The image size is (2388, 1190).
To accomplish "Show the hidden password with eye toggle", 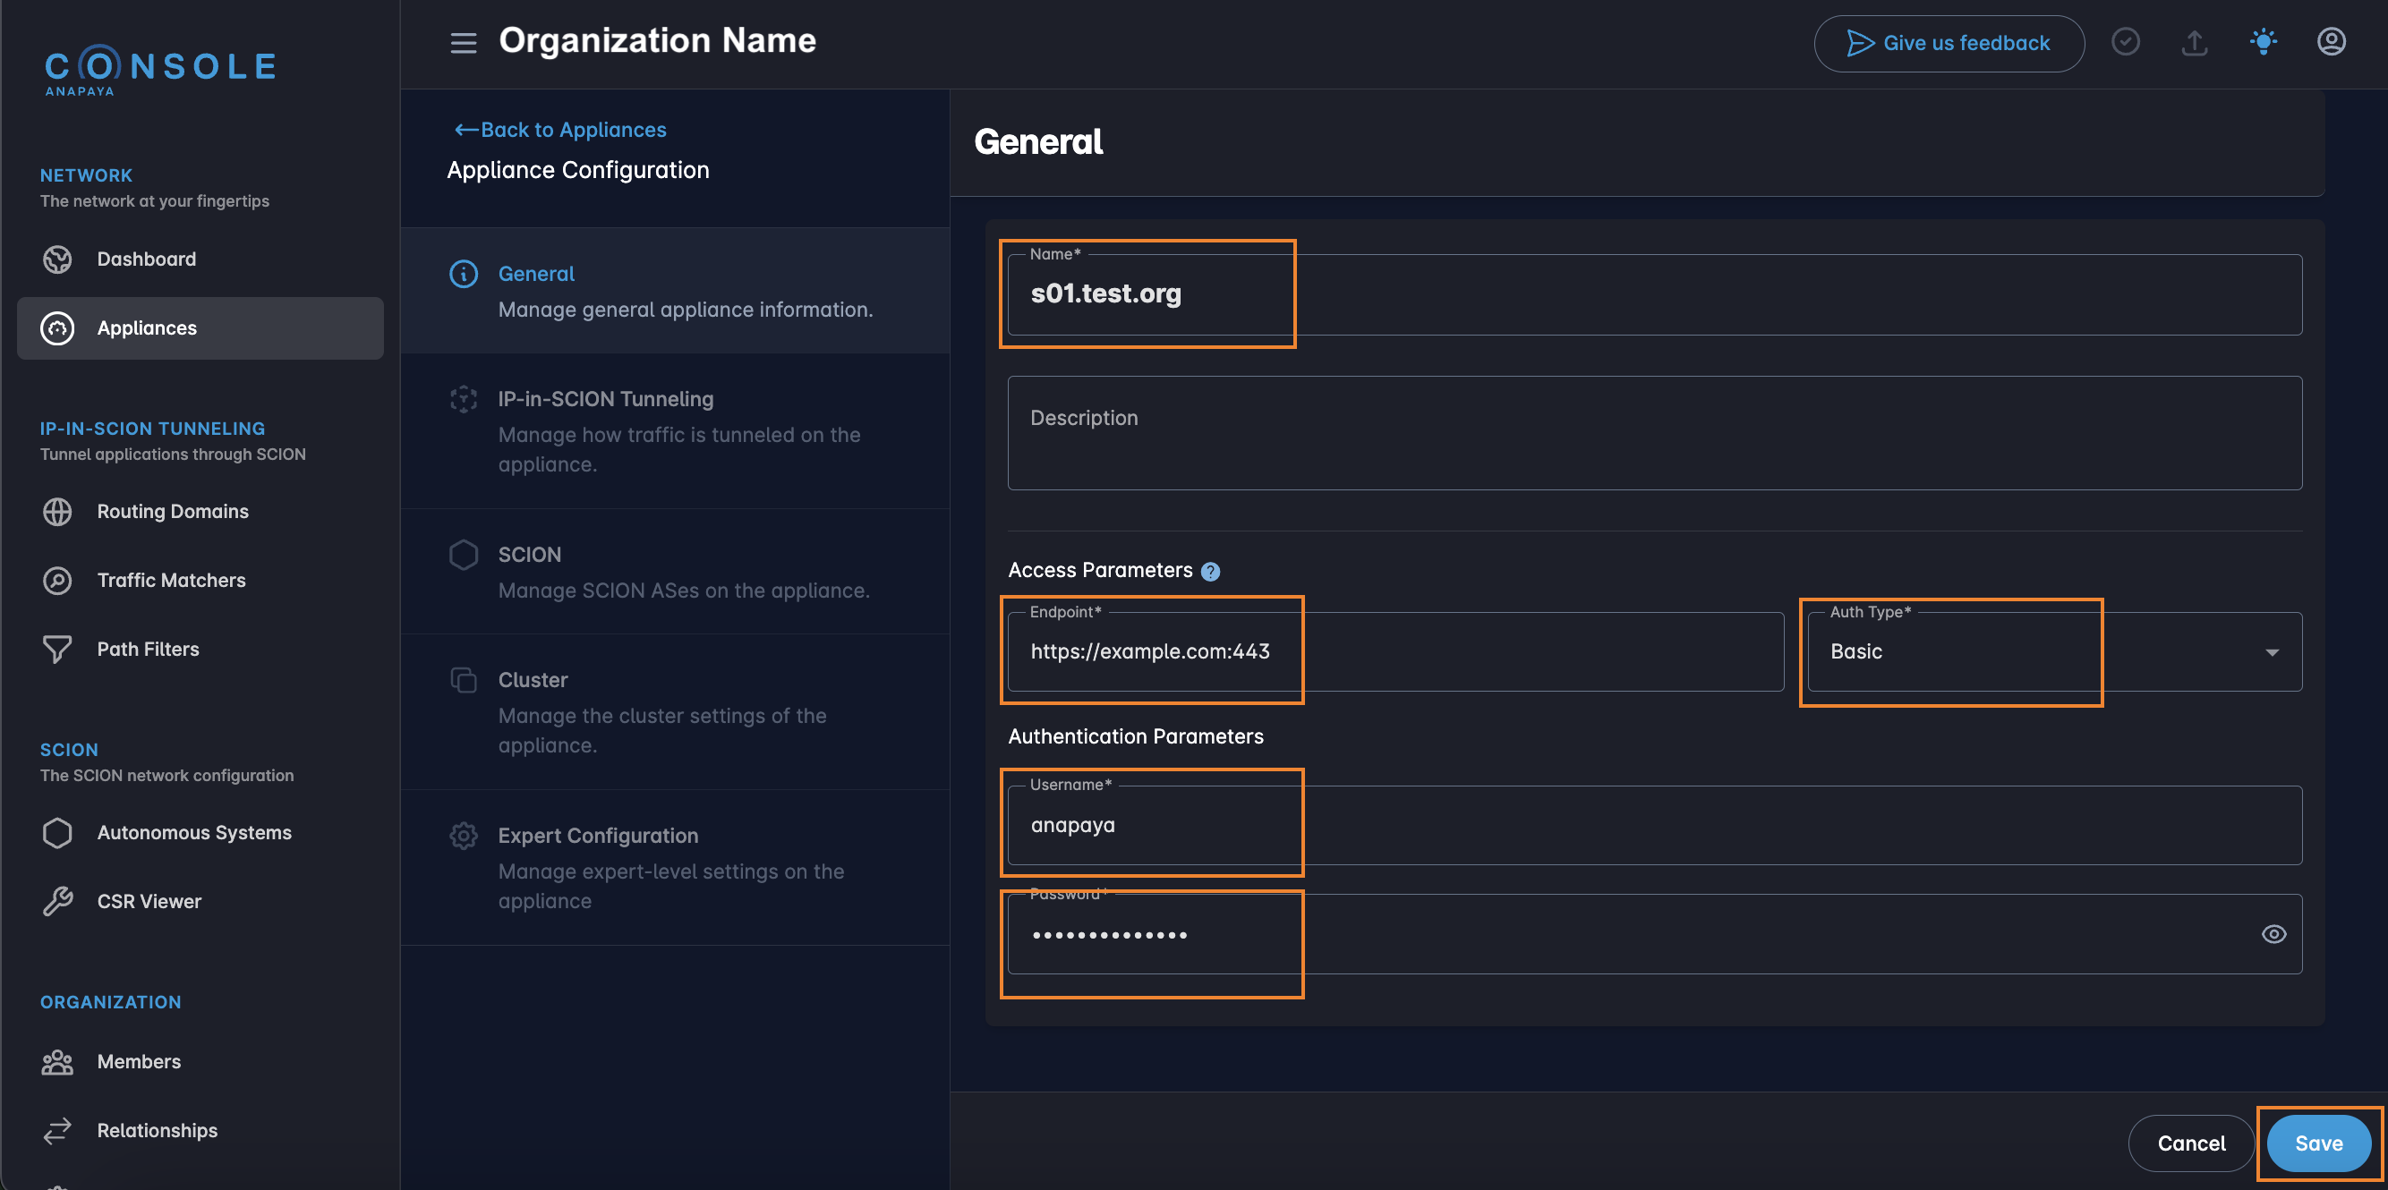I will (2274, 934).
